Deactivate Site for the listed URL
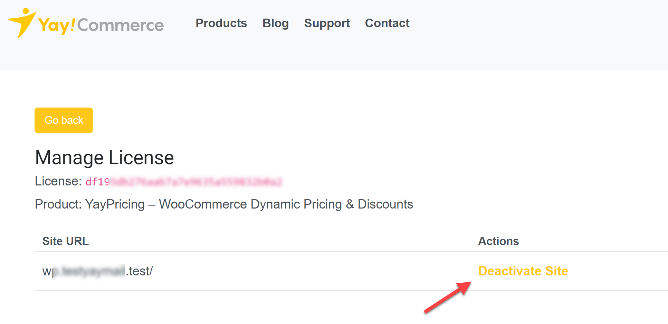 tap(523, 271)
